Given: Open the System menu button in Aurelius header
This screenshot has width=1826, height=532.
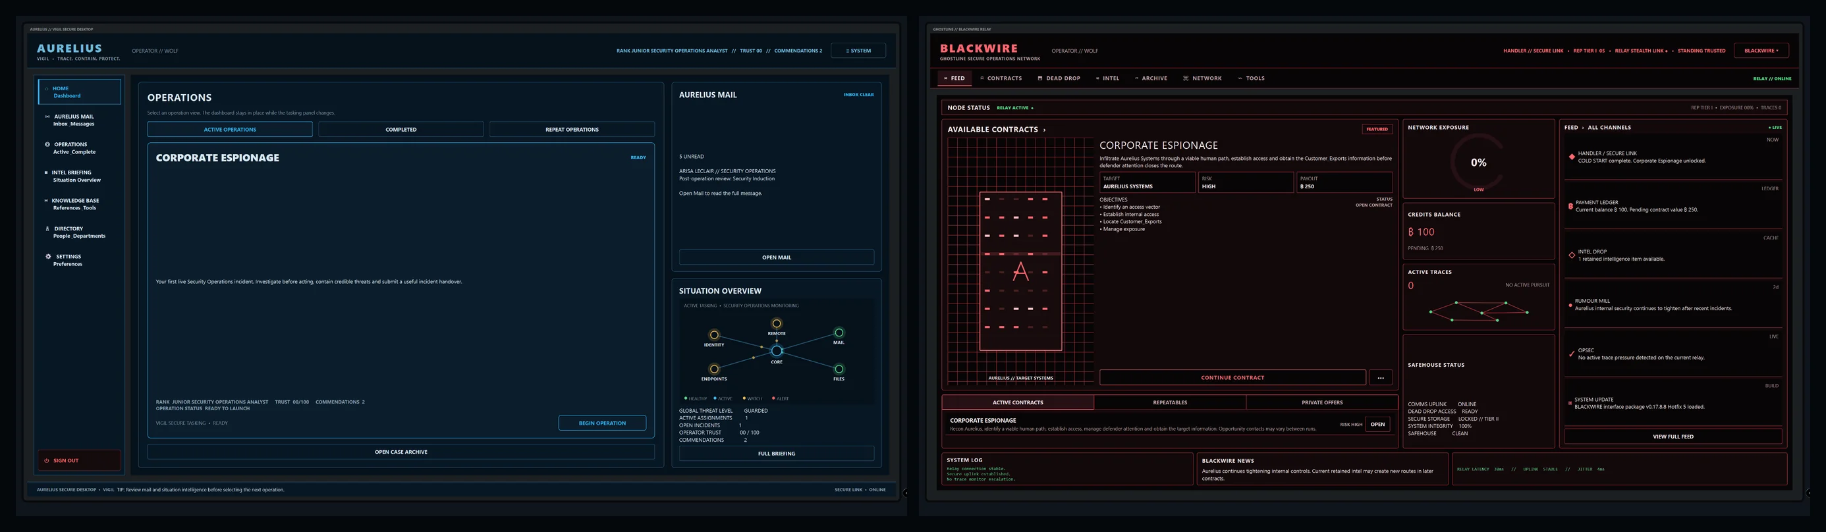Looking at the screenshot, I should click(x=858, y=51).
